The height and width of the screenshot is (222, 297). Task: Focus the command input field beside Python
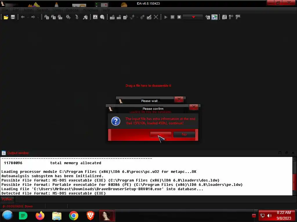tap(155, 199)
